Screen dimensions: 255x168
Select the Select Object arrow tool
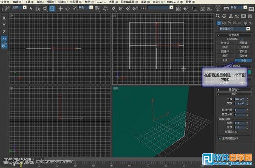[31, 8]
